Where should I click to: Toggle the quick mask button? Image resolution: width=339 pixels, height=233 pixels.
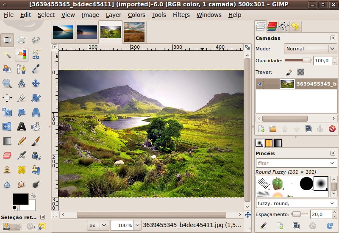click(55, 215)
